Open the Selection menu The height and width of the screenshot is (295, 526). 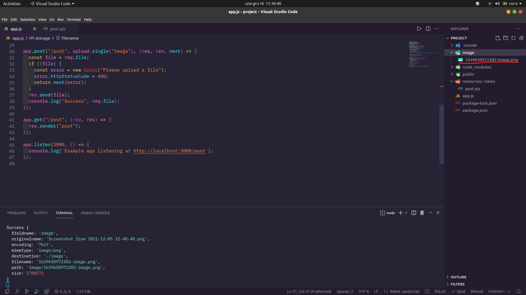point(28,19)
